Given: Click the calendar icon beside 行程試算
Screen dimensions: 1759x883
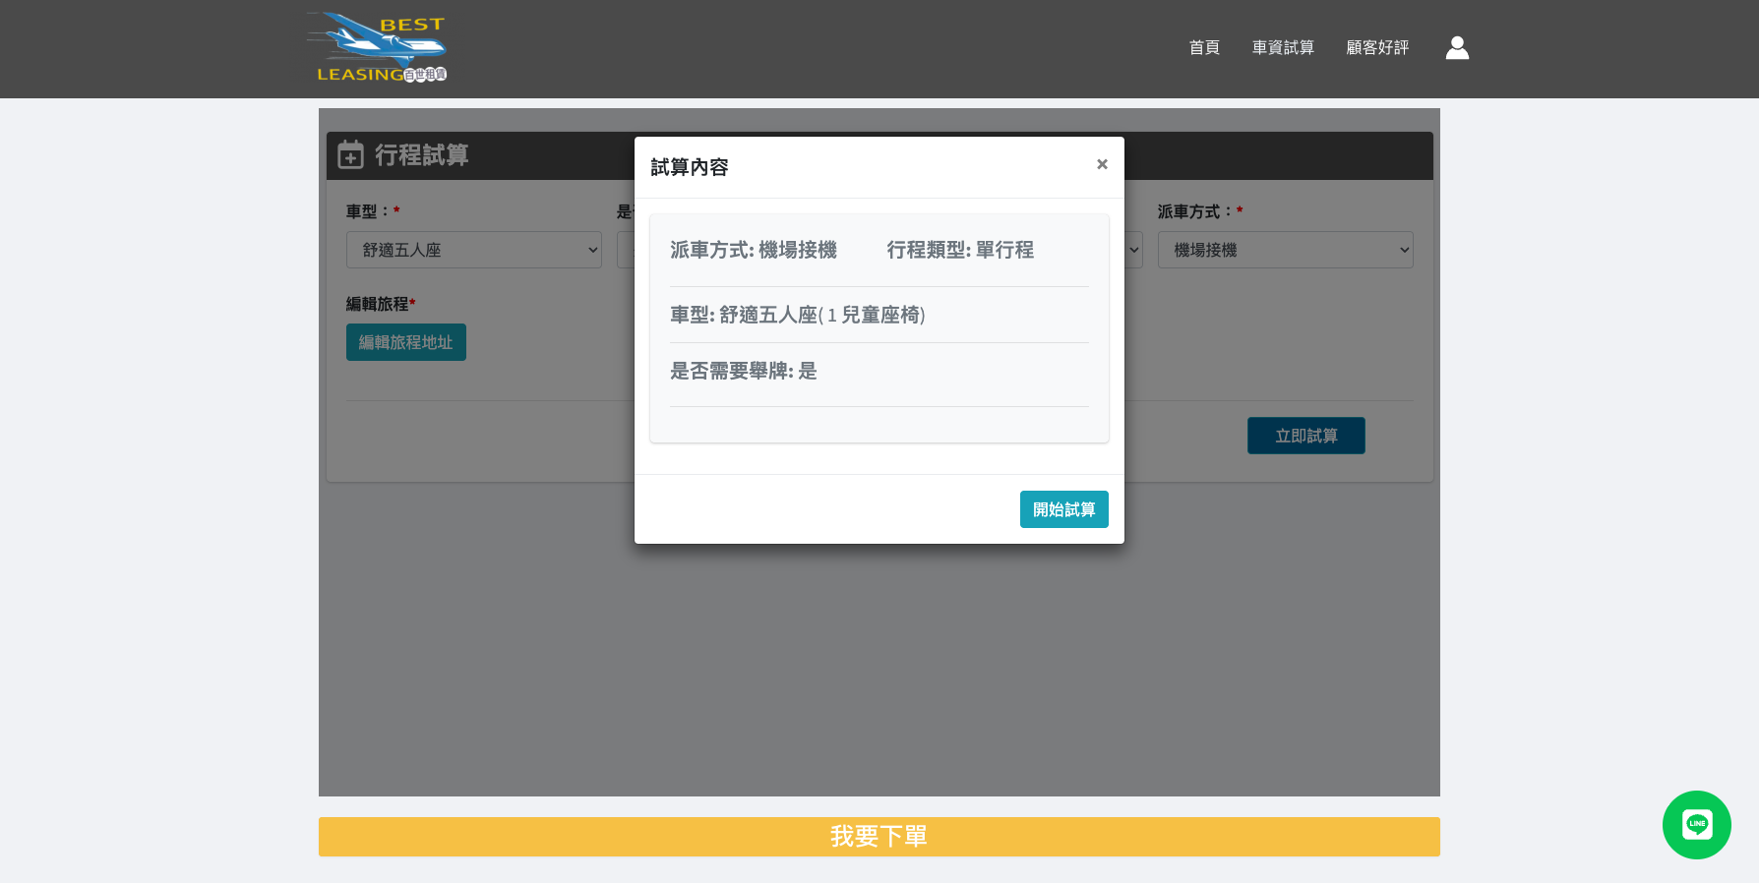Looking at the screenshot, I should point(350,155).
